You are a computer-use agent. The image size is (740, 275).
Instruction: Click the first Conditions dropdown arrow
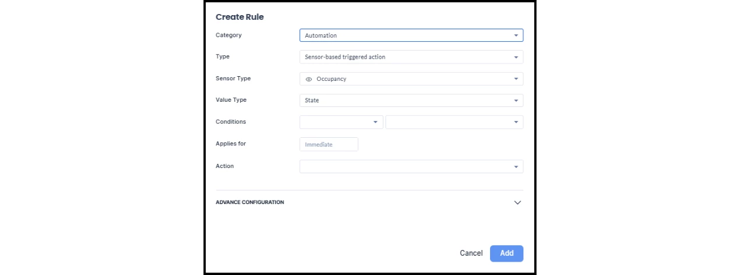pos(375,122)
